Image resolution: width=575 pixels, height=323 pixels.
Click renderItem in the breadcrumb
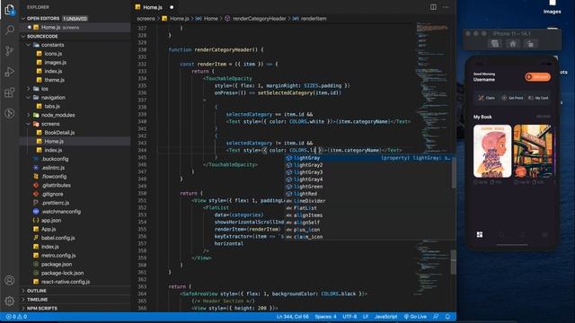314,18
